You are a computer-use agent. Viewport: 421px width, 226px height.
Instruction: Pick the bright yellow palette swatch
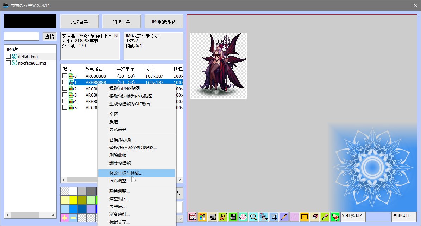coord(73,200)
